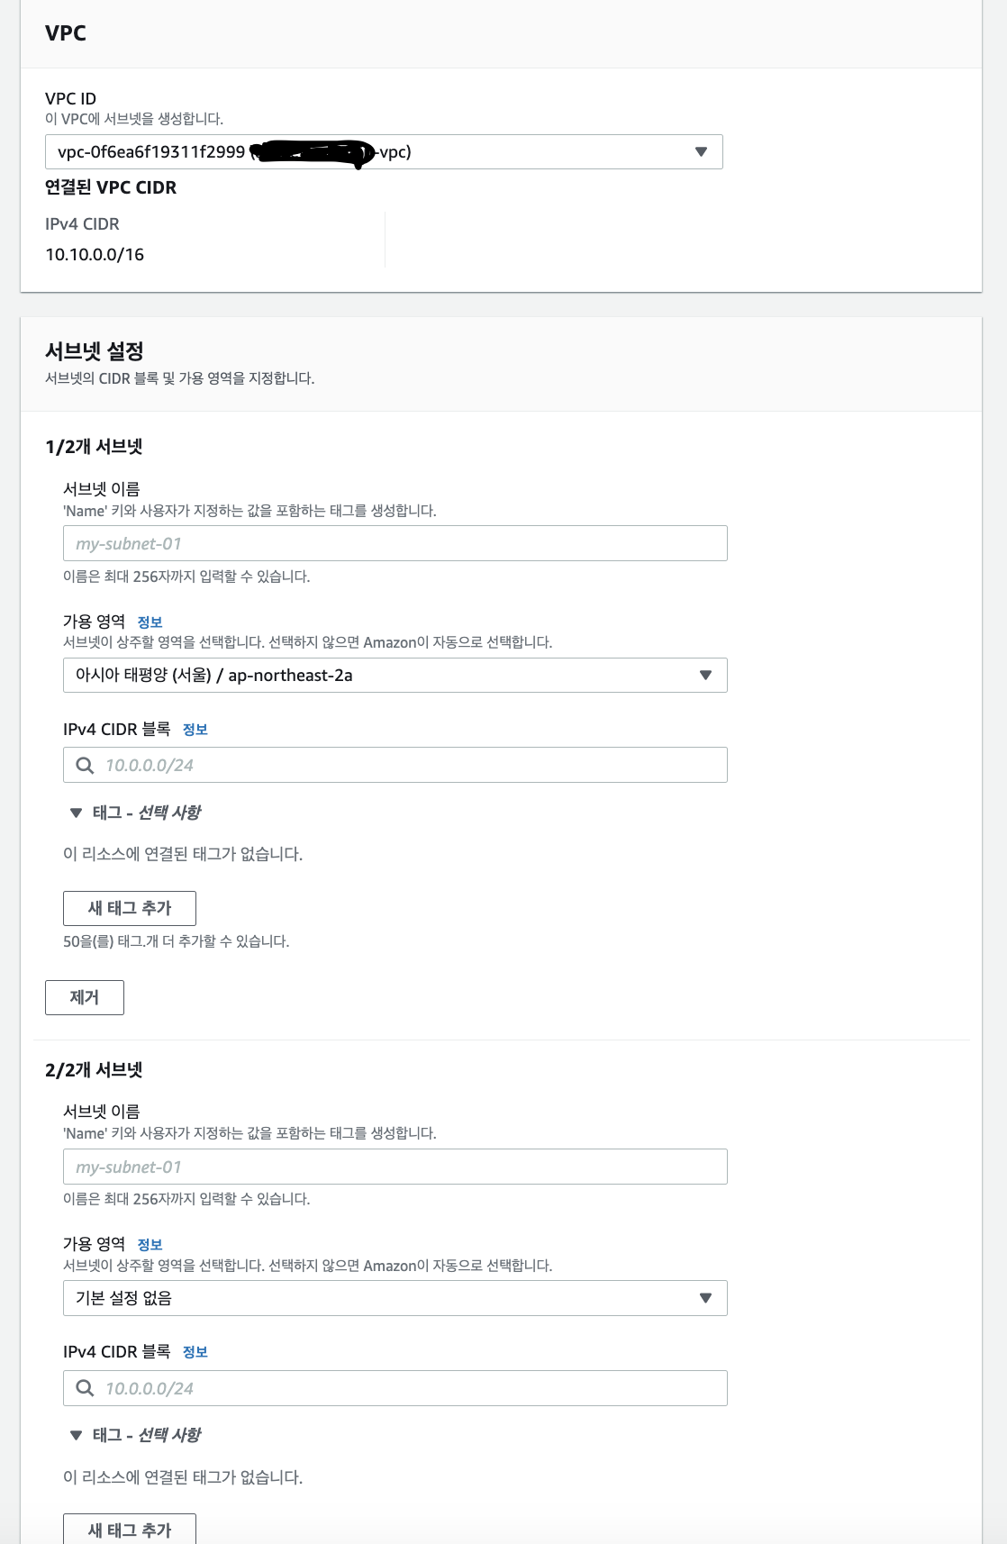Open the first subnet availability zone dropdown
The width and height of the screenshot is (1007, 1544).
[x=395, y=676]
